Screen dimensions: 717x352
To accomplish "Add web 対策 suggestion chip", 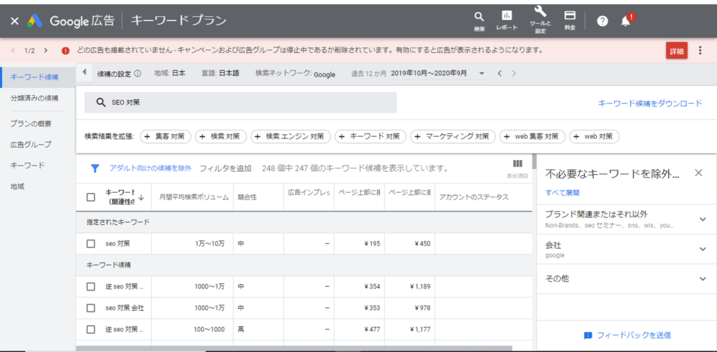I will (x=594, y=136).
